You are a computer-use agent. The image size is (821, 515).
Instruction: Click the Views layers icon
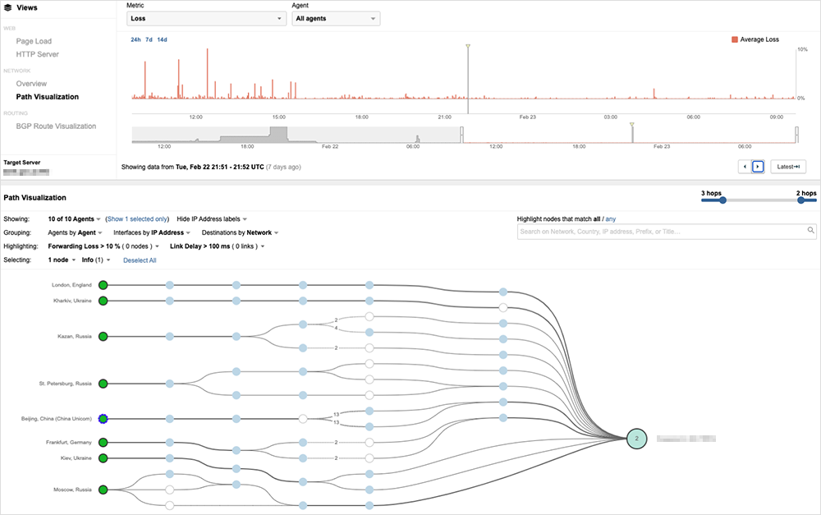point(8,7)
